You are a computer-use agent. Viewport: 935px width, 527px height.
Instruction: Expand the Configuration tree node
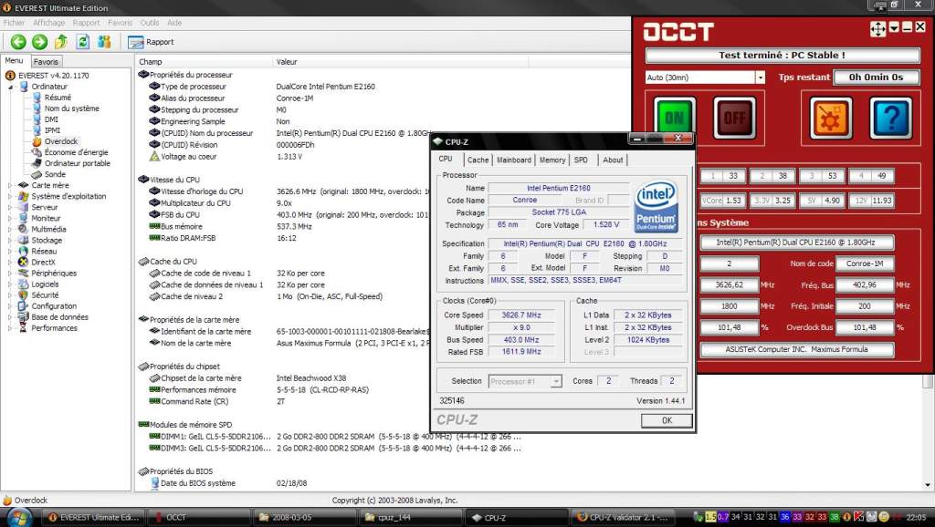coord(10,306)
